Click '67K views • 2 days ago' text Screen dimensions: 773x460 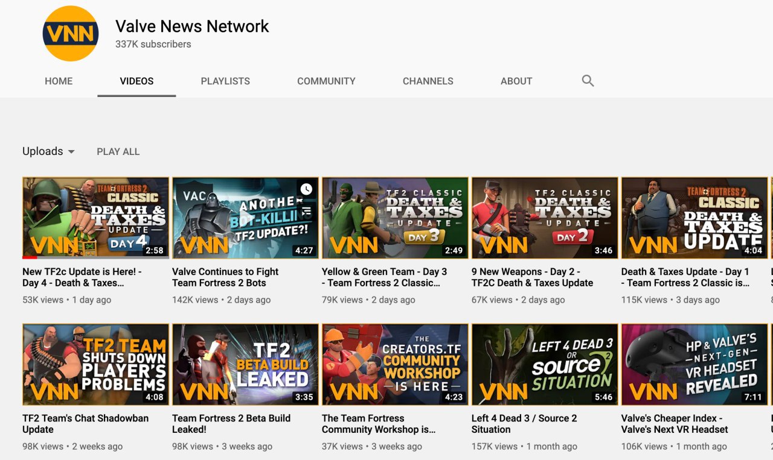(518, 300)
